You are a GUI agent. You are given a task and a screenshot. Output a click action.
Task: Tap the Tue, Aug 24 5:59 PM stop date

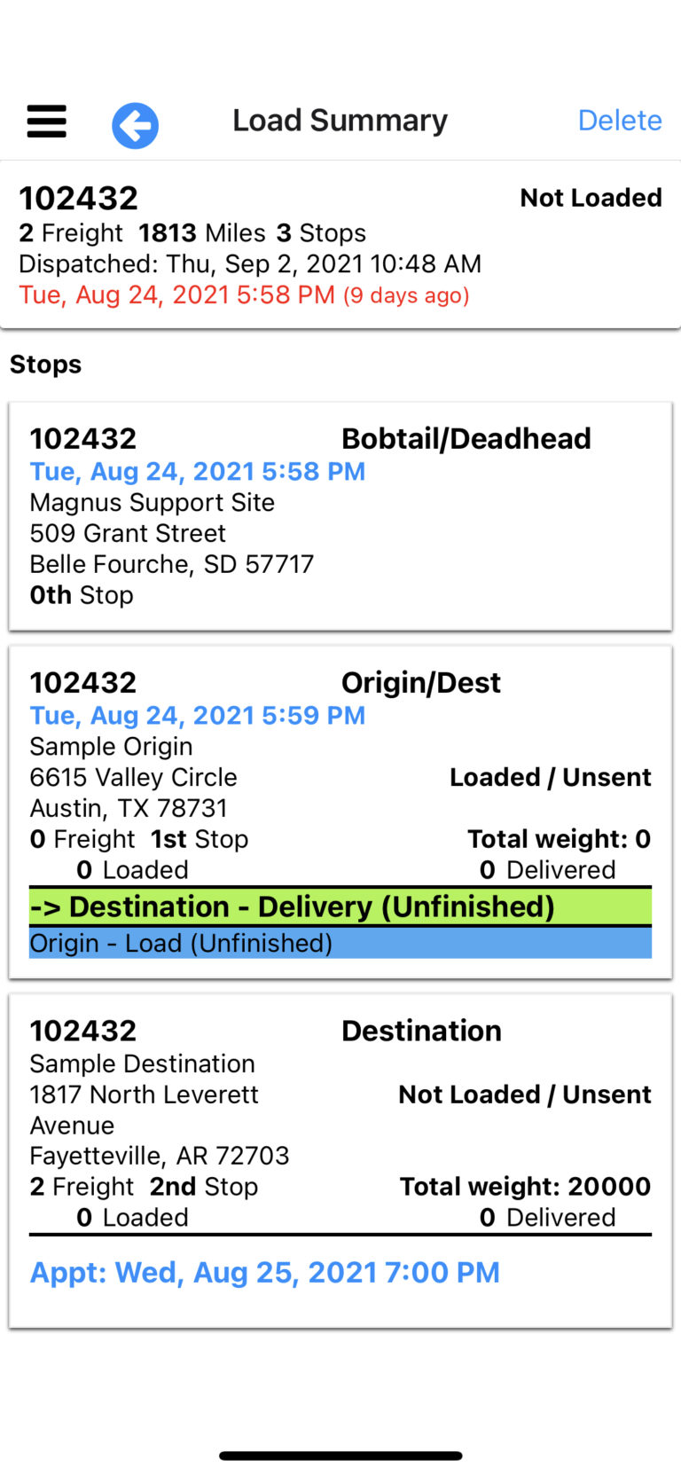click(197, 716)
